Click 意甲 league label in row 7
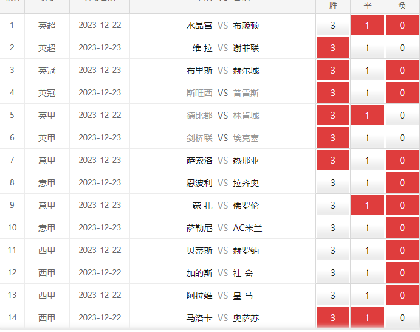Screen dimensions: 420x332 [47, 161]
